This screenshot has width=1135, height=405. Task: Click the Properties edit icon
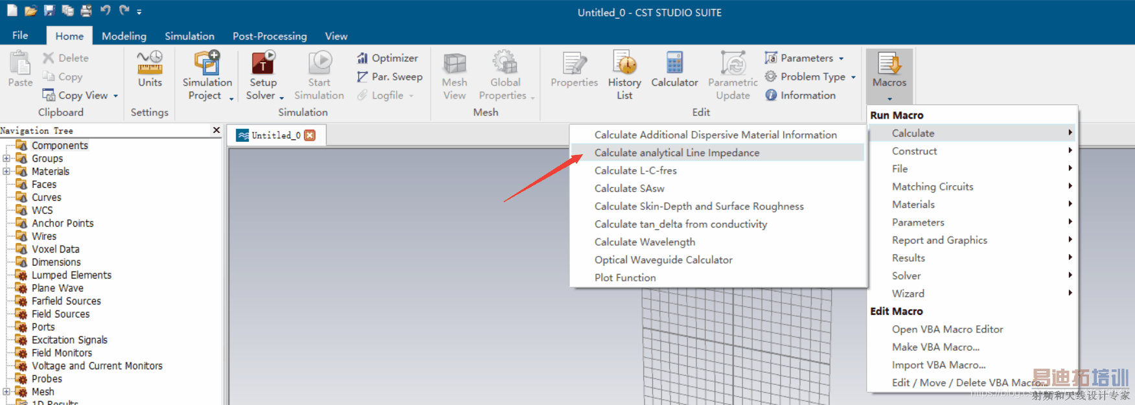pyautogui.click(x=574, y=64)
